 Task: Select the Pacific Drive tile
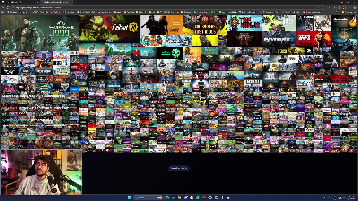253,75
